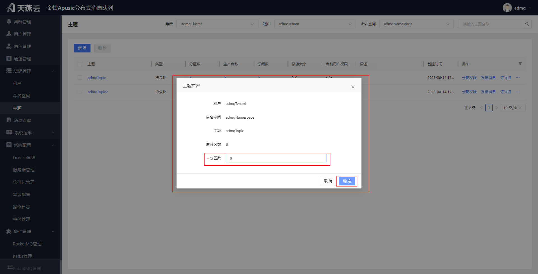
Task: Open Kafka管理 menu item
Action: click(22, 256)
